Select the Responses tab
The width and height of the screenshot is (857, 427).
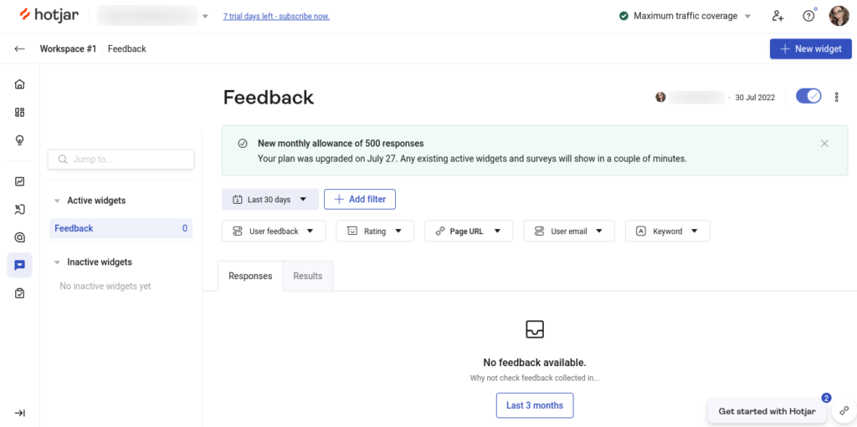(250, 276)
